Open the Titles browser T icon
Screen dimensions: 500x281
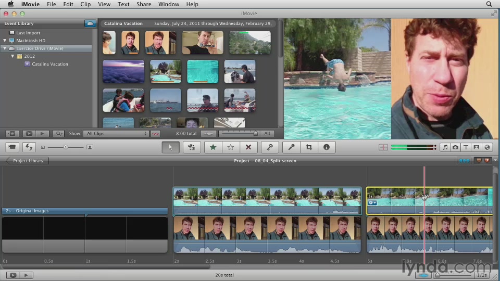(x=466, y=147)
